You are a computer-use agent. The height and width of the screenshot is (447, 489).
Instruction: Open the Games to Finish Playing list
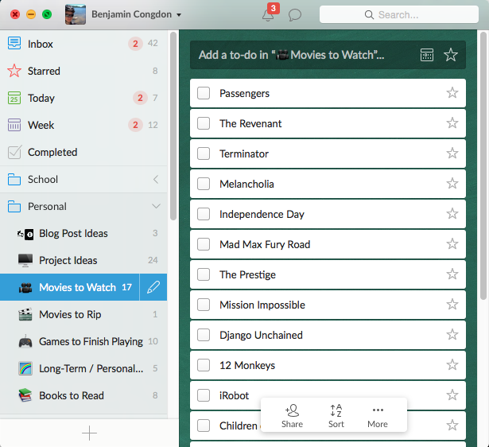[x=83, y=341]
